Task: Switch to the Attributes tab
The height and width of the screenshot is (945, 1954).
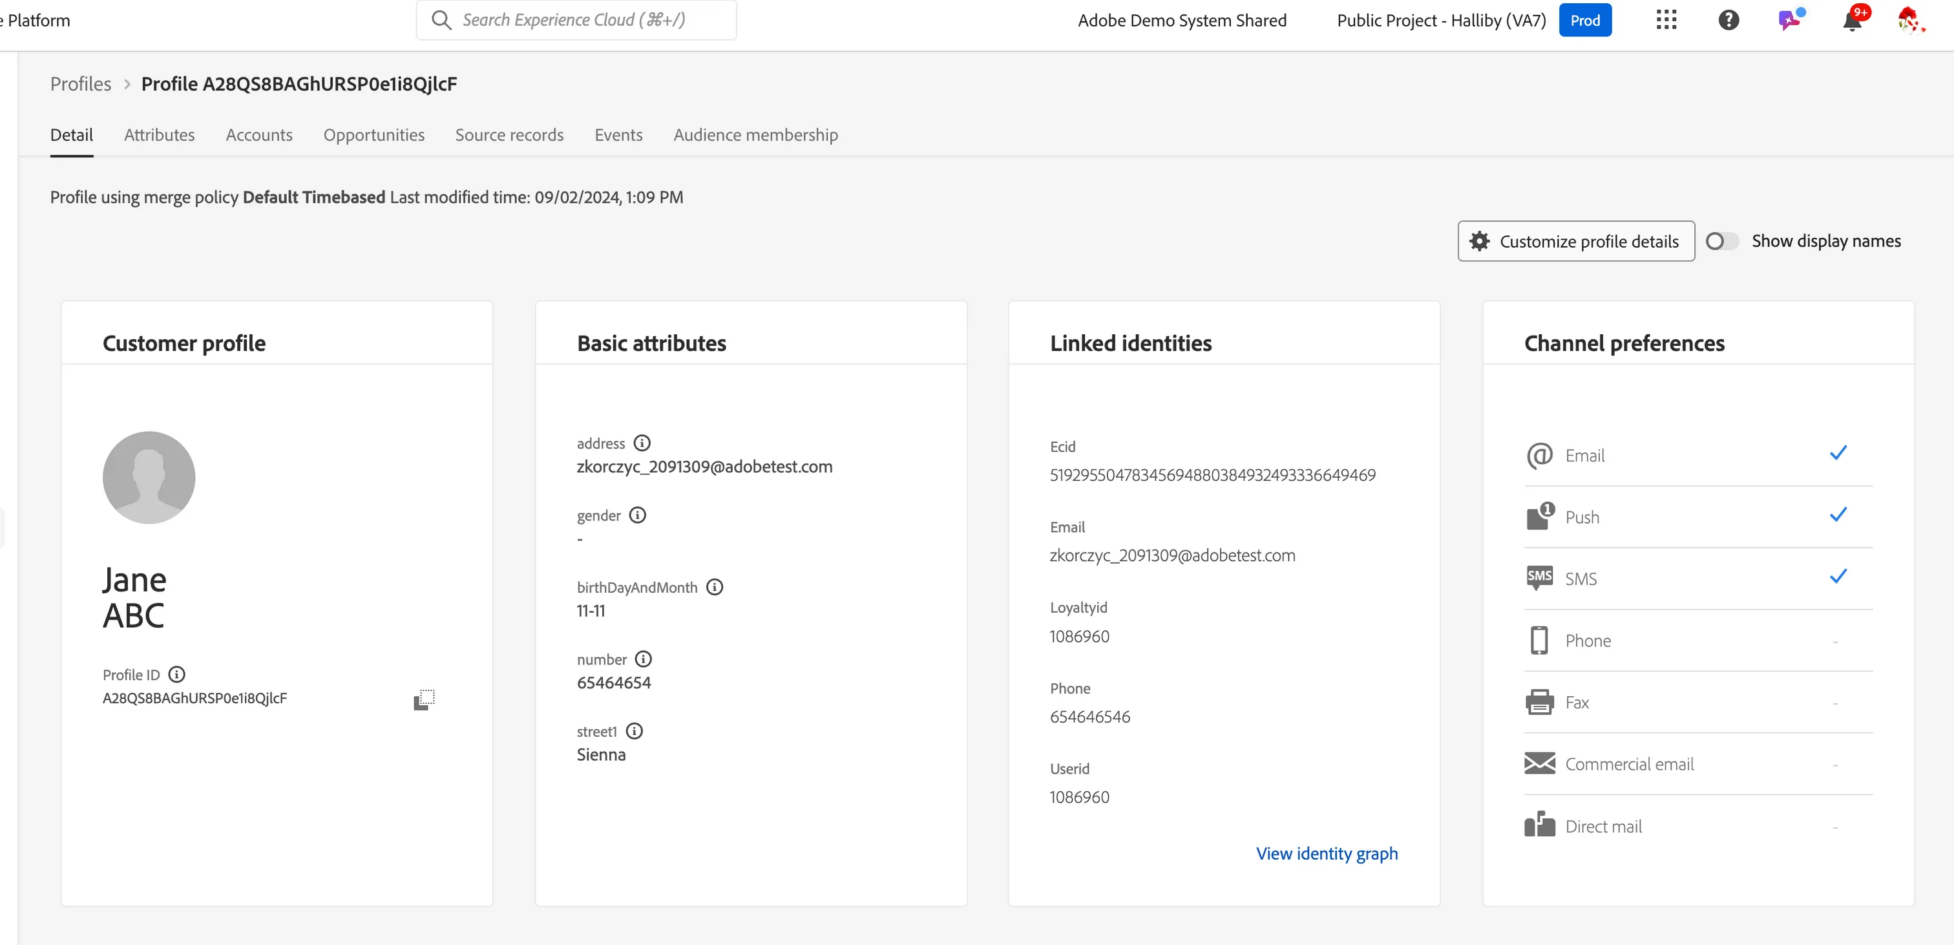Action: 160,135
